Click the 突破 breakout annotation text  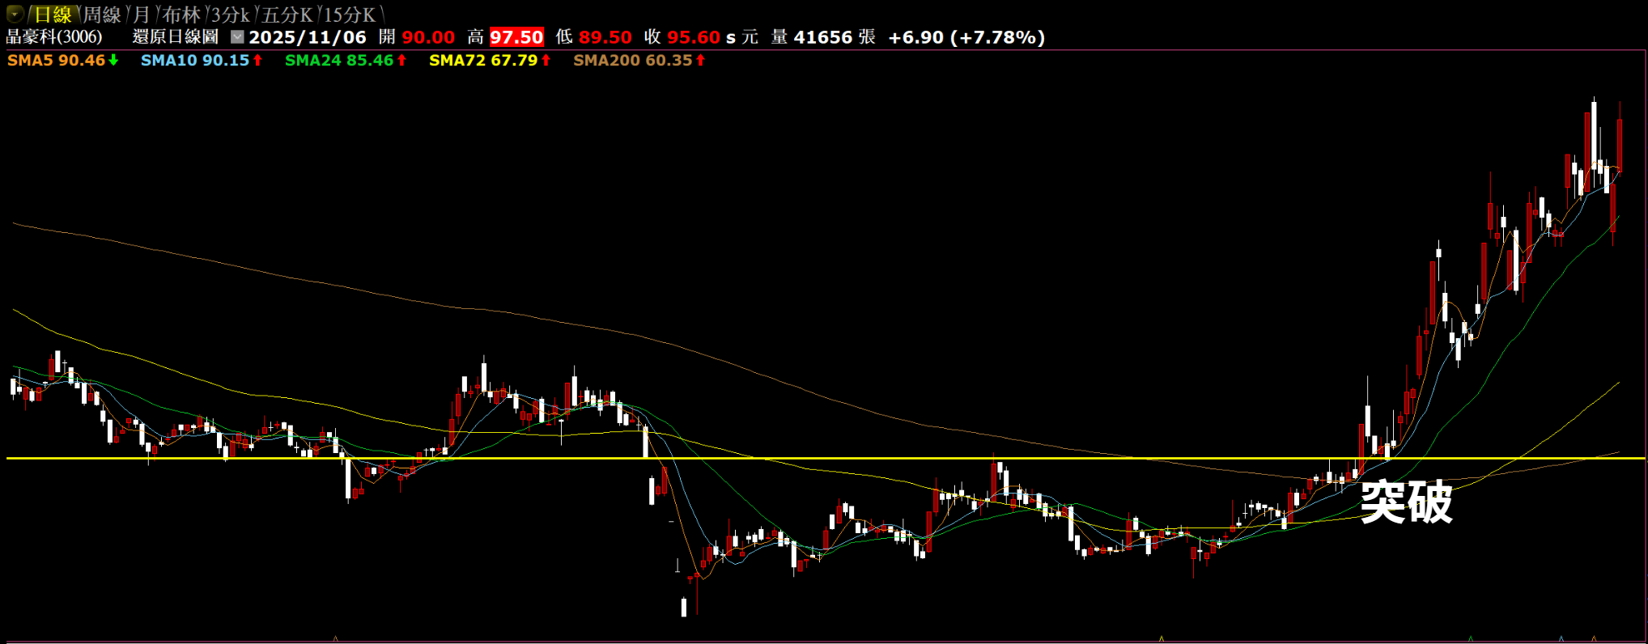pyautogui.click(x=1406, y=502)
